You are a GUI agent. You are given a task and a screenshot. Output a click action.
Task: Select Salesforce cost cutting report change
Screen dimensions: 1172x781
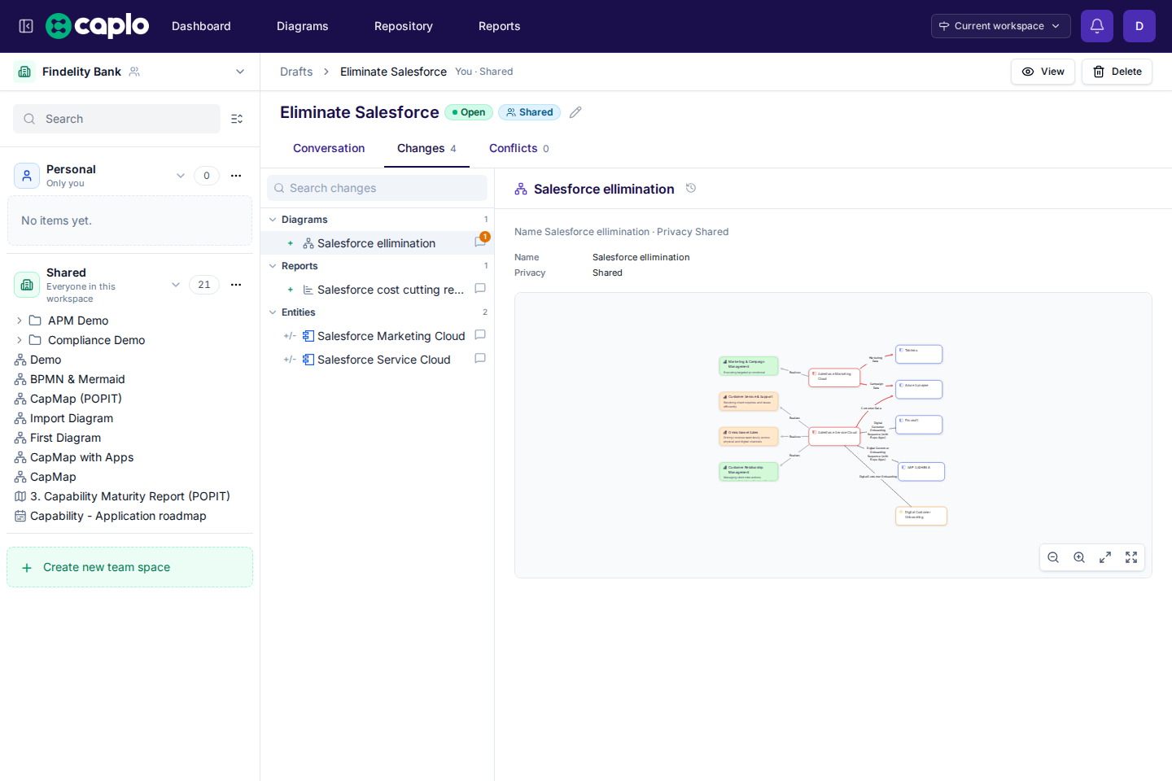tap(377, 290)
